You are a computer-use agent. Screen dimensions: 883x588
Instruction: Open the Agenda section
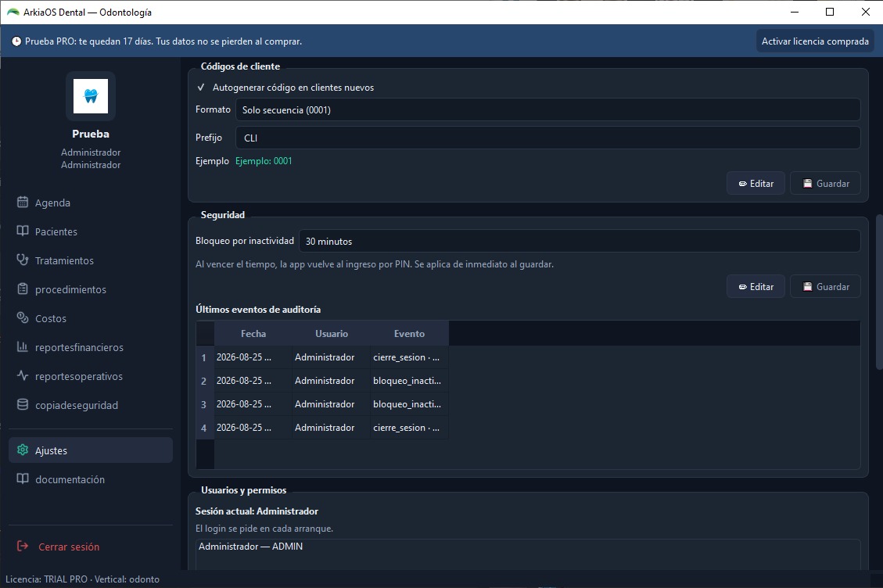[91, 203]
